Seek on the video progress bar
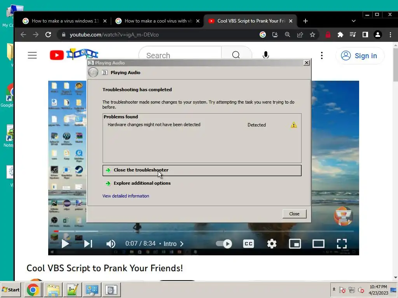The image size is (398, 298). pos(204,231)
